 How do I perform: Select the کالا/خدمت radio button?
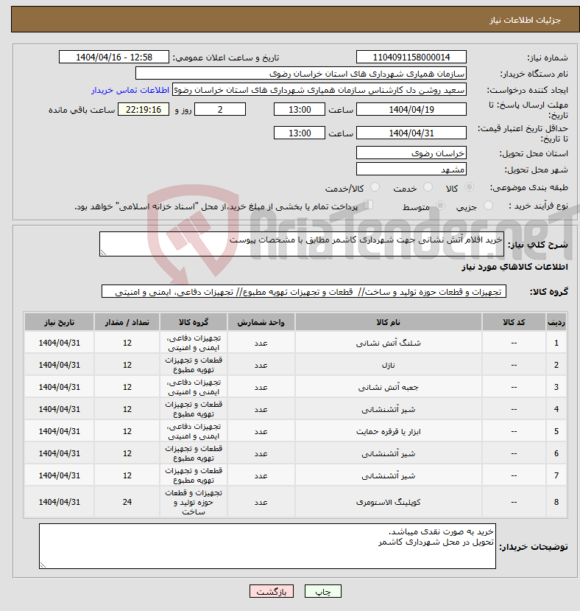375,187
